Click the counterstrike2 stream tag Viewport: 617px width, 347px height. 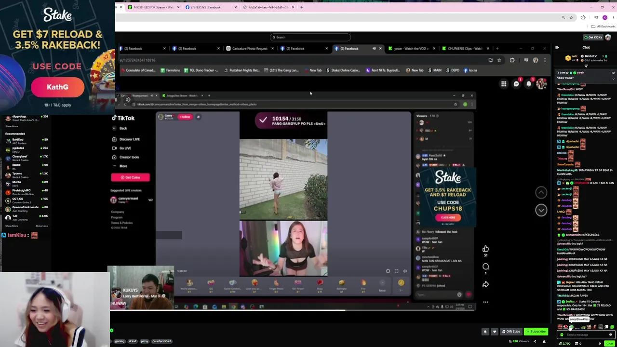[161, 341]
